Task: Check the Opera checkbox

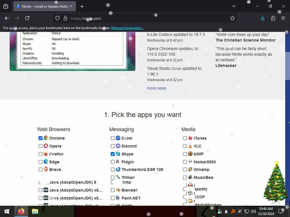Action: pyautogui.click(x=40, y=146)
